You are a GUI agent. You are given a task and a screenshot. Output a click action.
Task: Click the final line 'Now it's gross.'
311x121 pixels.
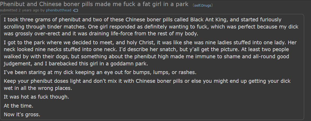point(22,114)
